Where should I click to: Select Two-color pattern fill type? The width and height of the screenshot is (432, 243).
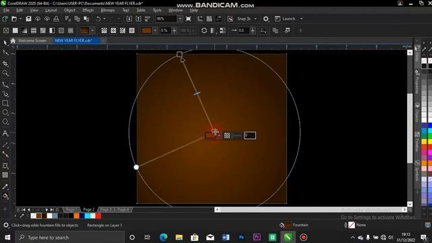(52, 30)
